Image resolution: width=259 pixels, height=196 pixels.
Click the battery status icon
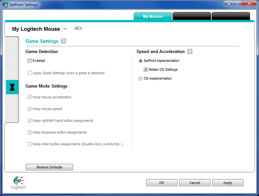78,28
